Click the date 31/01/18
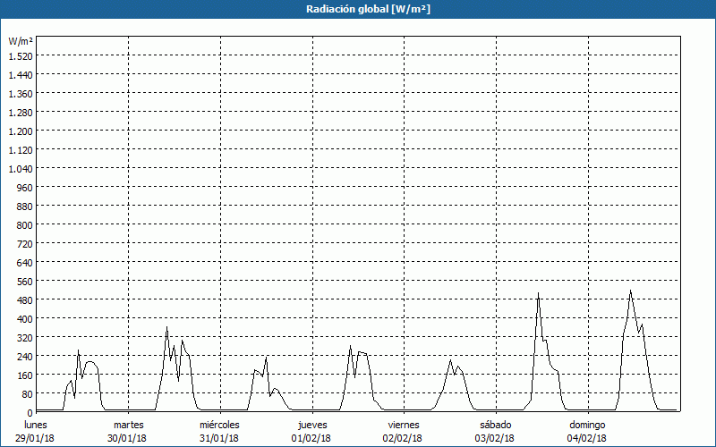Screen dimensions: 716x447 219,438
